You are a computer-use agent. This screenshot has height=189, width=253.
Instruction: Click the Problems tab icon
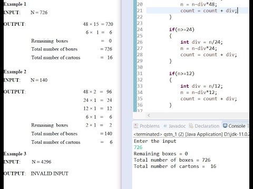[x=136, y=125]
